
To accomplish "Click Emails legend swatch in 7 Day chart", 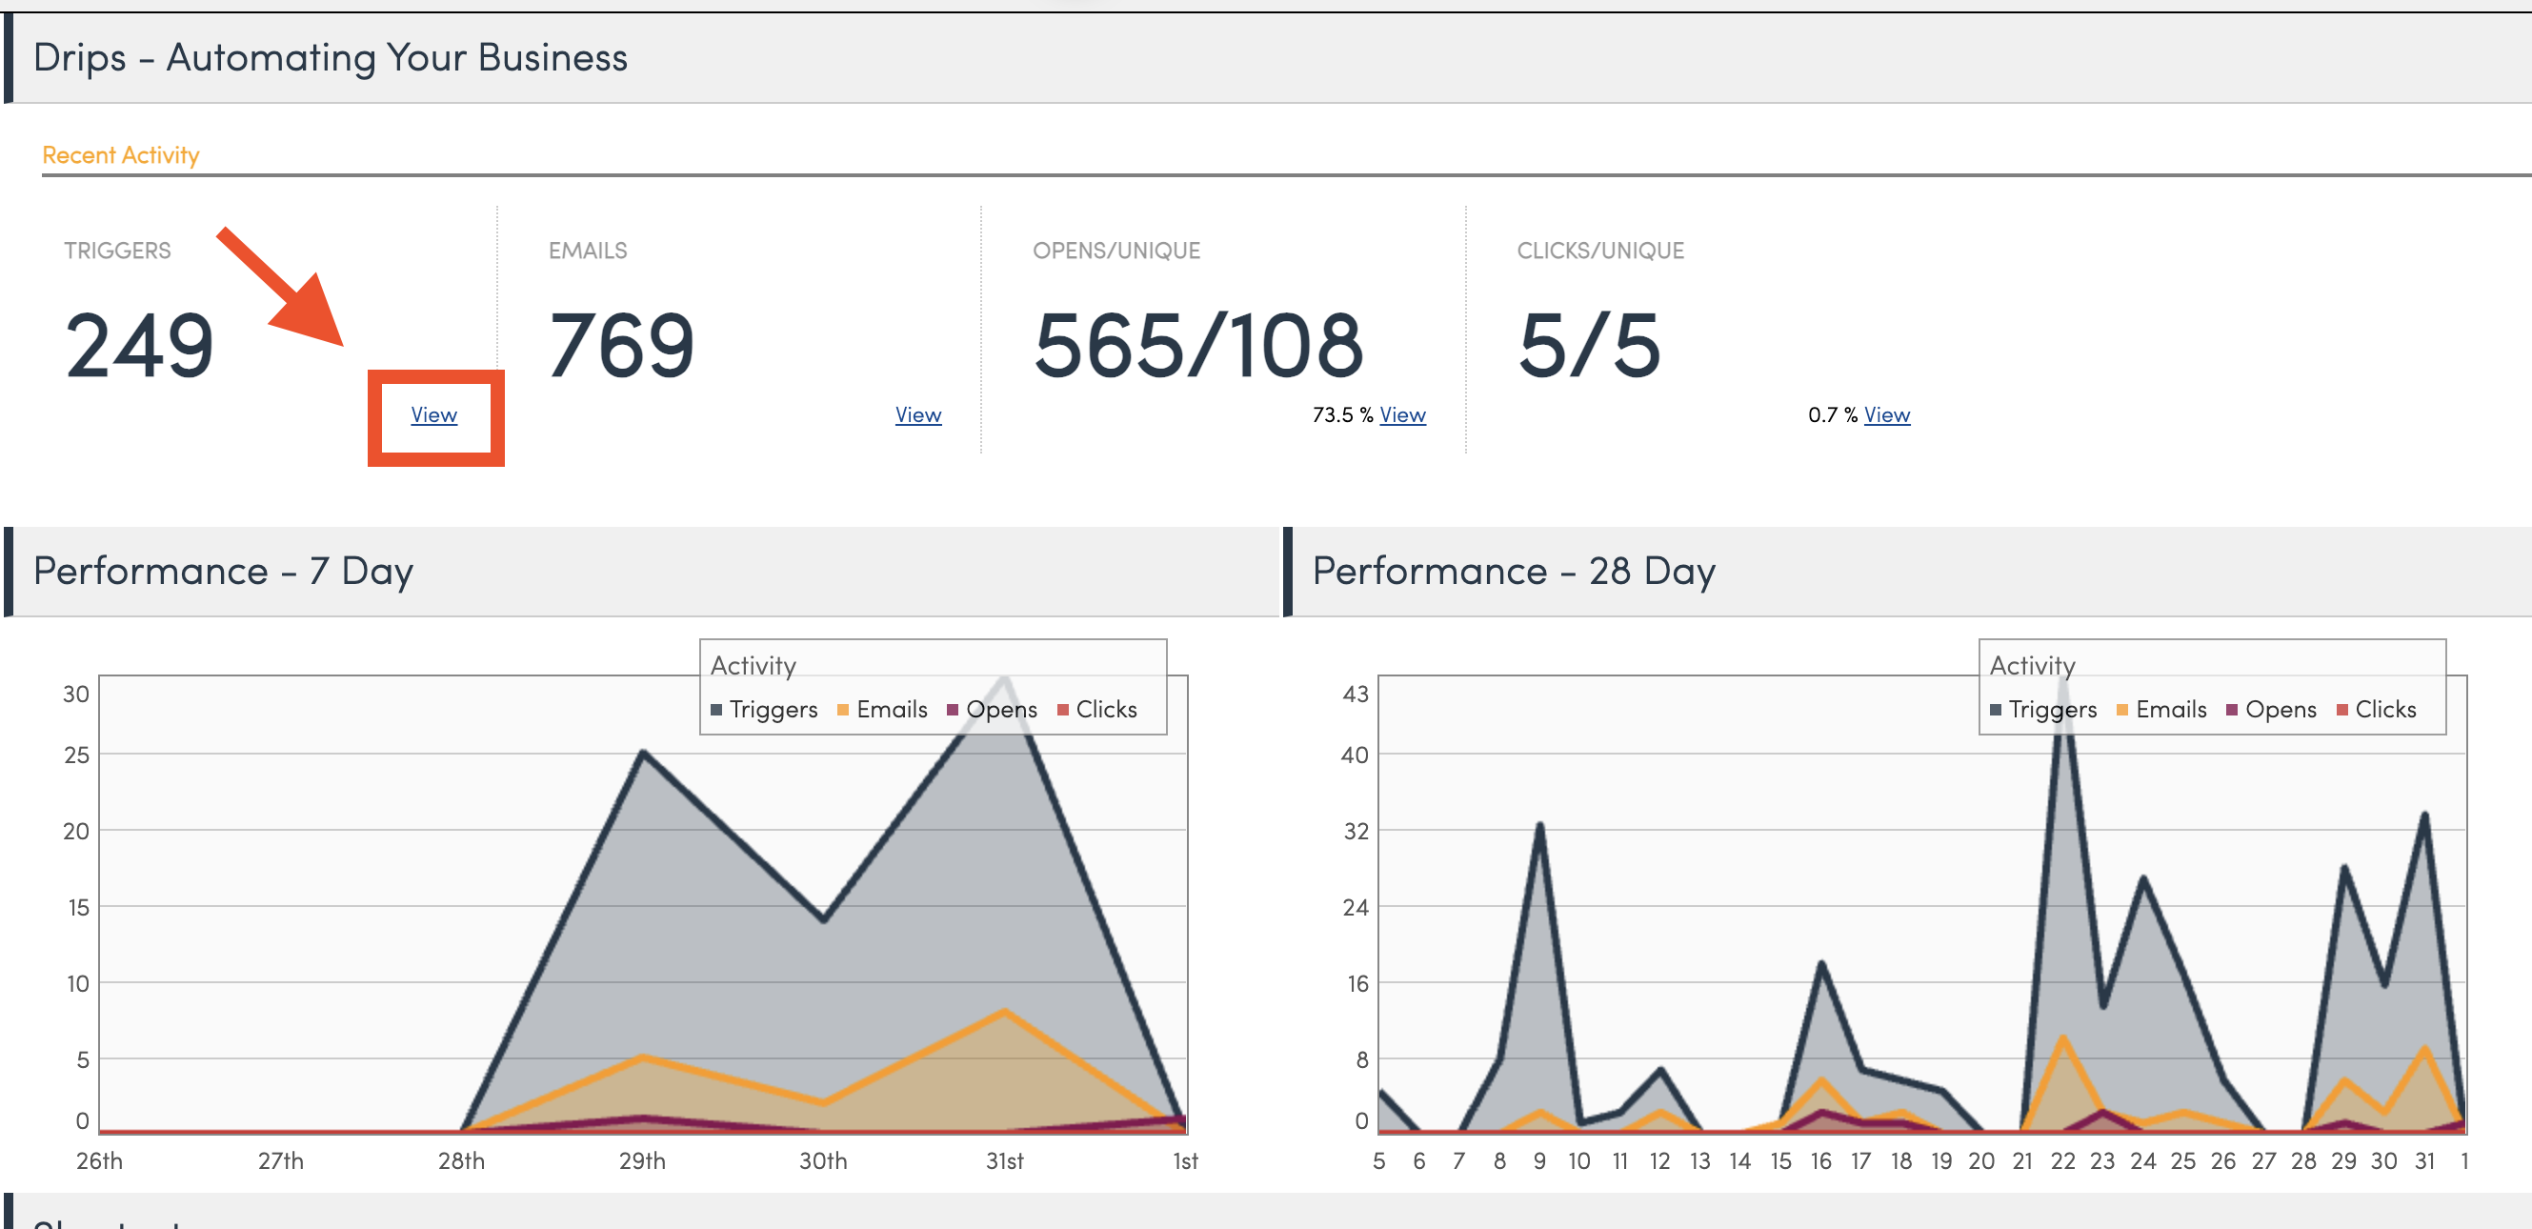I will click(842, 710).
